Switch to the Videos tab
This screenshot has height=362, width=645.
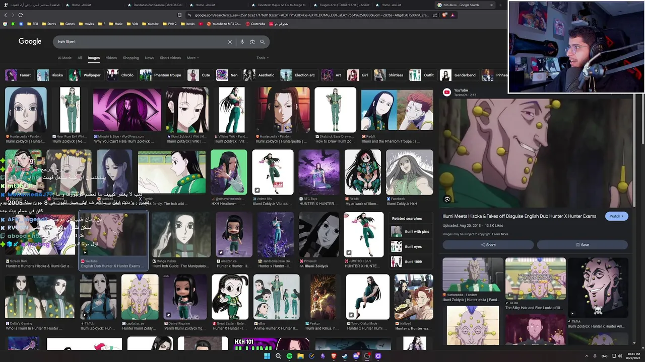pos(111,58)
